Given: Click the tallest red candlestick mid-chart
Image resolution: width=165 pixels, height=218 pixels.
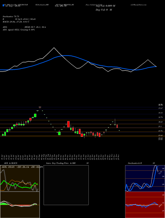Looking at the screenshot, I should [x=68, y=124].
